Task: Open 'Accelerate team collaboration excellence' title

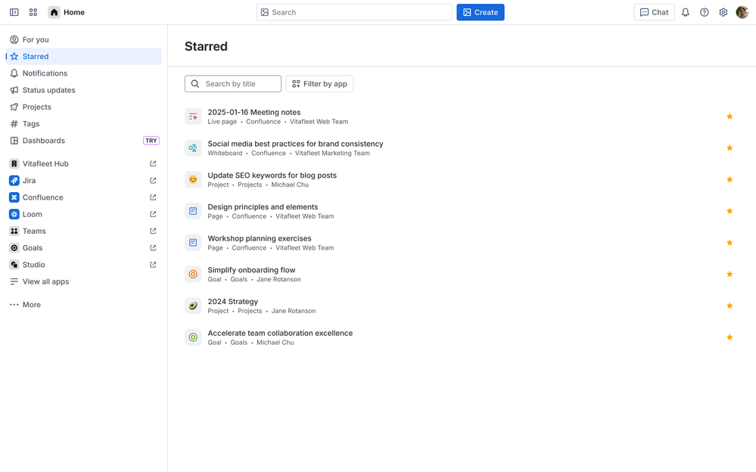Action: 280,333
